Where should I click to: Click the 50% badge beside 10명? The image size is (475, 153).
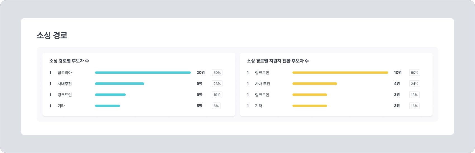click(414, 73)
